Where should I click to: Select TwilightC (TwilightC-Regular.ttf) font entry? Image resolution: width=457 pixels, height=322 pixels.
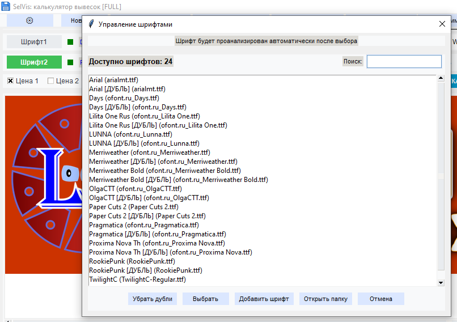coord(137,279)
